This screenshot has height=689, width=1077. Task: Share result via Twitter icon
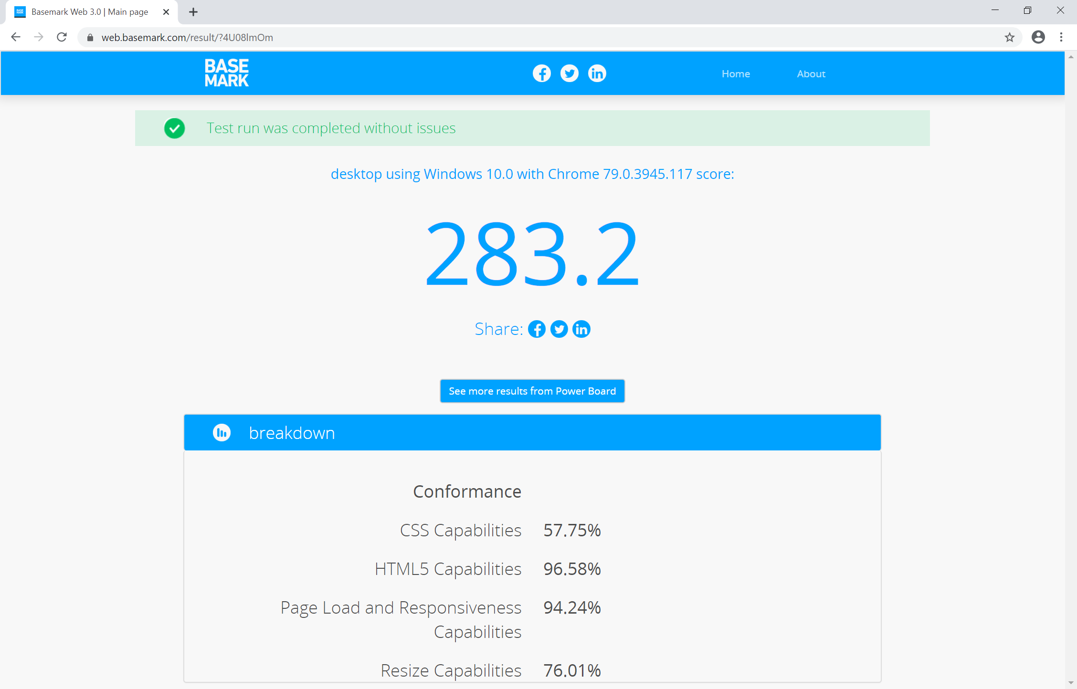tap(559, 329)
